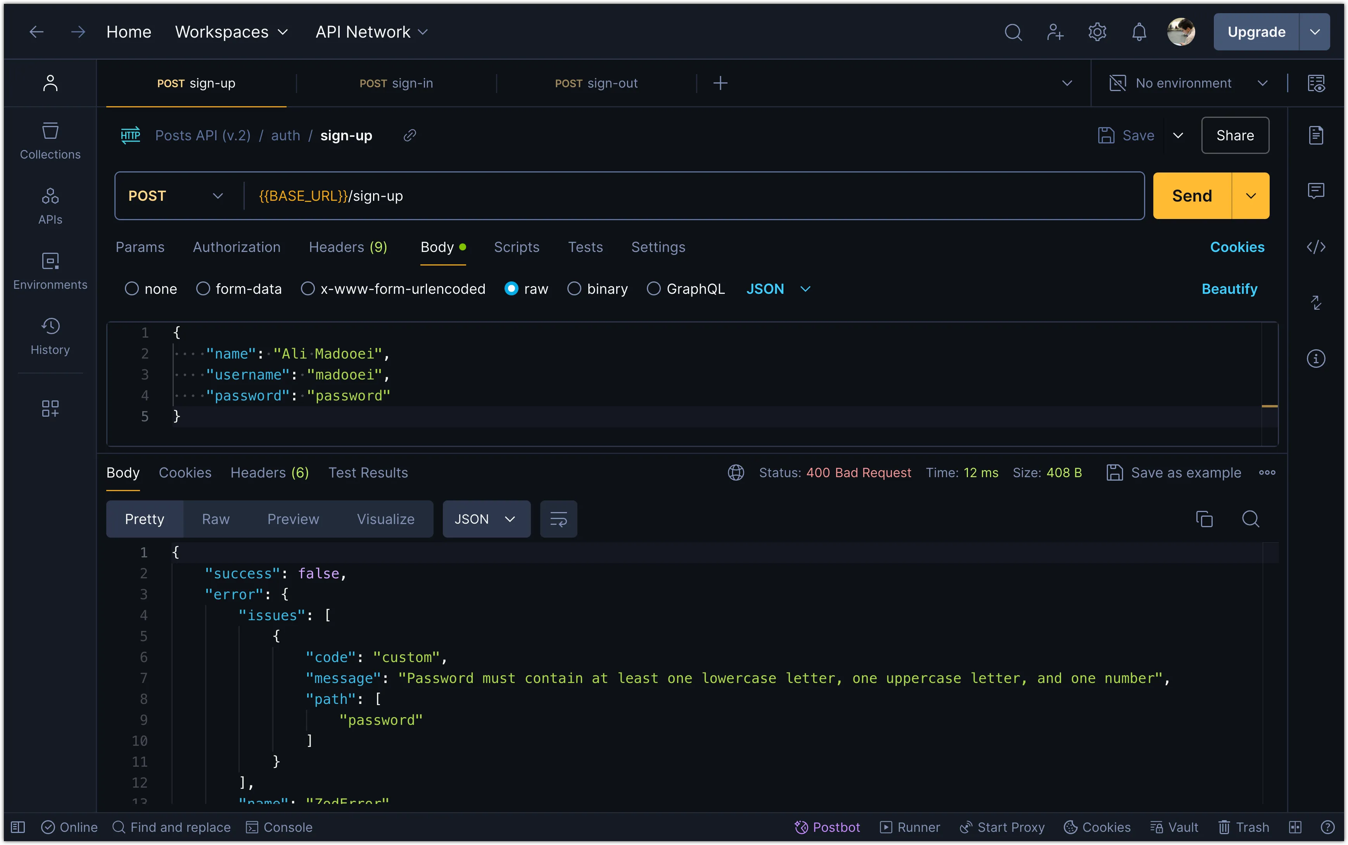Image resolution: width=1348 pixels, height=845 pixels.
Task: Open the Scripts request tab
Action: click(517, 247)
